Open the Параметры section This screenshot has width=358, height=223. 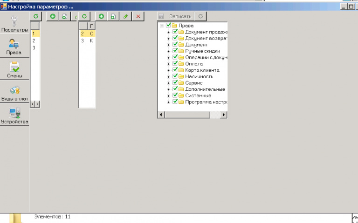14,24
